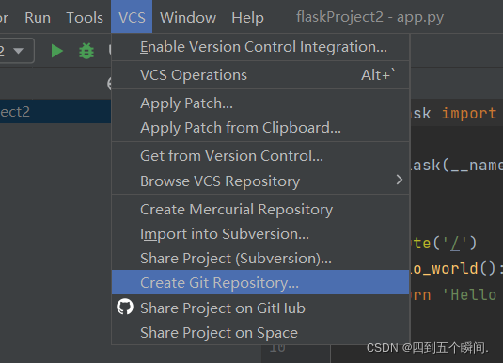503x363 pixels.
Task: Open the VCS menu
Action: [x=132, y=17]
